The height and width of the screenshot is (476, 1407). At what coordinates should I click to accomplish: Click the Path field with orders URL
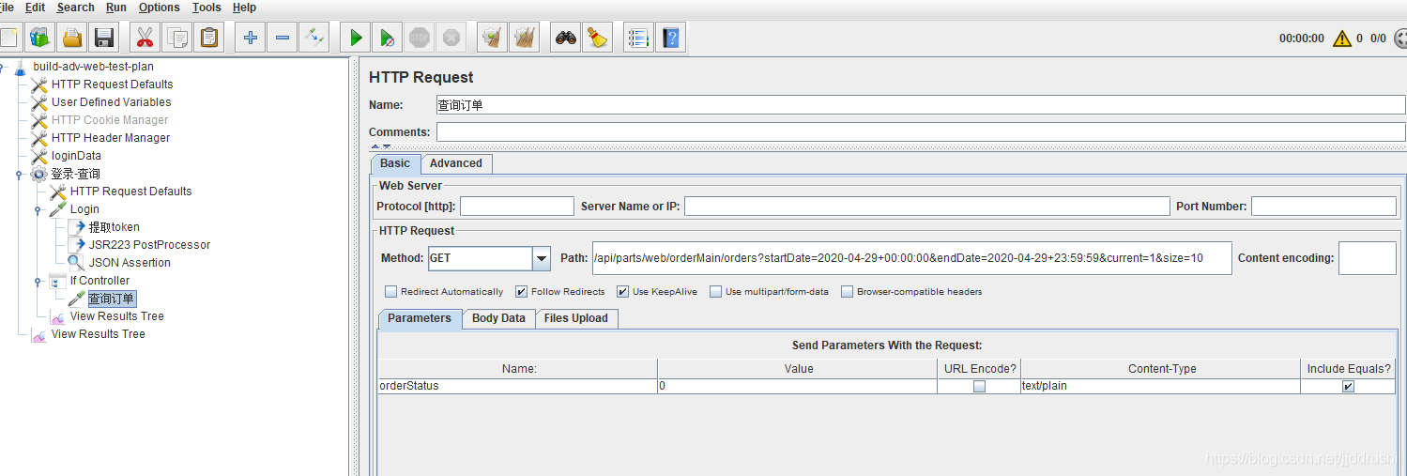pos(911,258)
